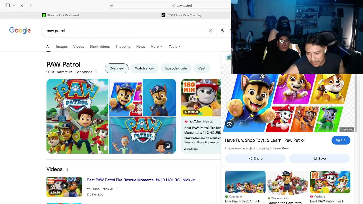Screen dimensions: 363x204
Task: Play the 2:59:20 video thumbnail in the Videos list
Action: tap(64, 187)
